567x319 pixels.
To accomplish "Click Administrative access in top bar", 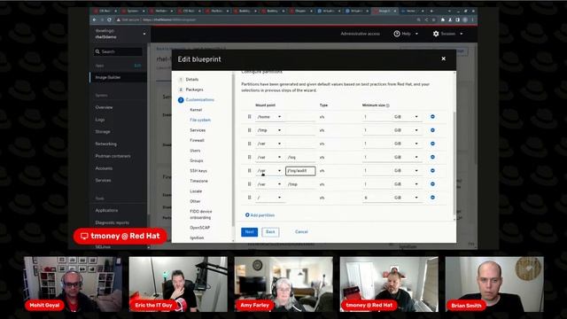I will point(361,34).
